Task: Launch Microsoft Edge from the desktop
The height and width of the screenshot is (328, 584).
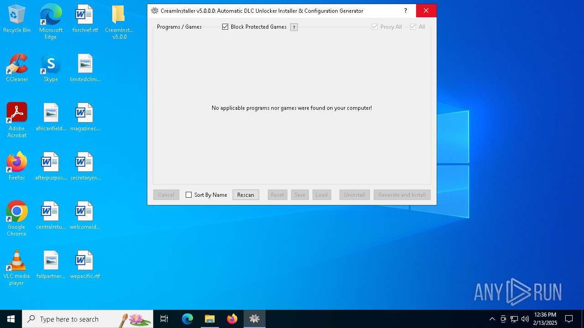Action: pos(51,22)
